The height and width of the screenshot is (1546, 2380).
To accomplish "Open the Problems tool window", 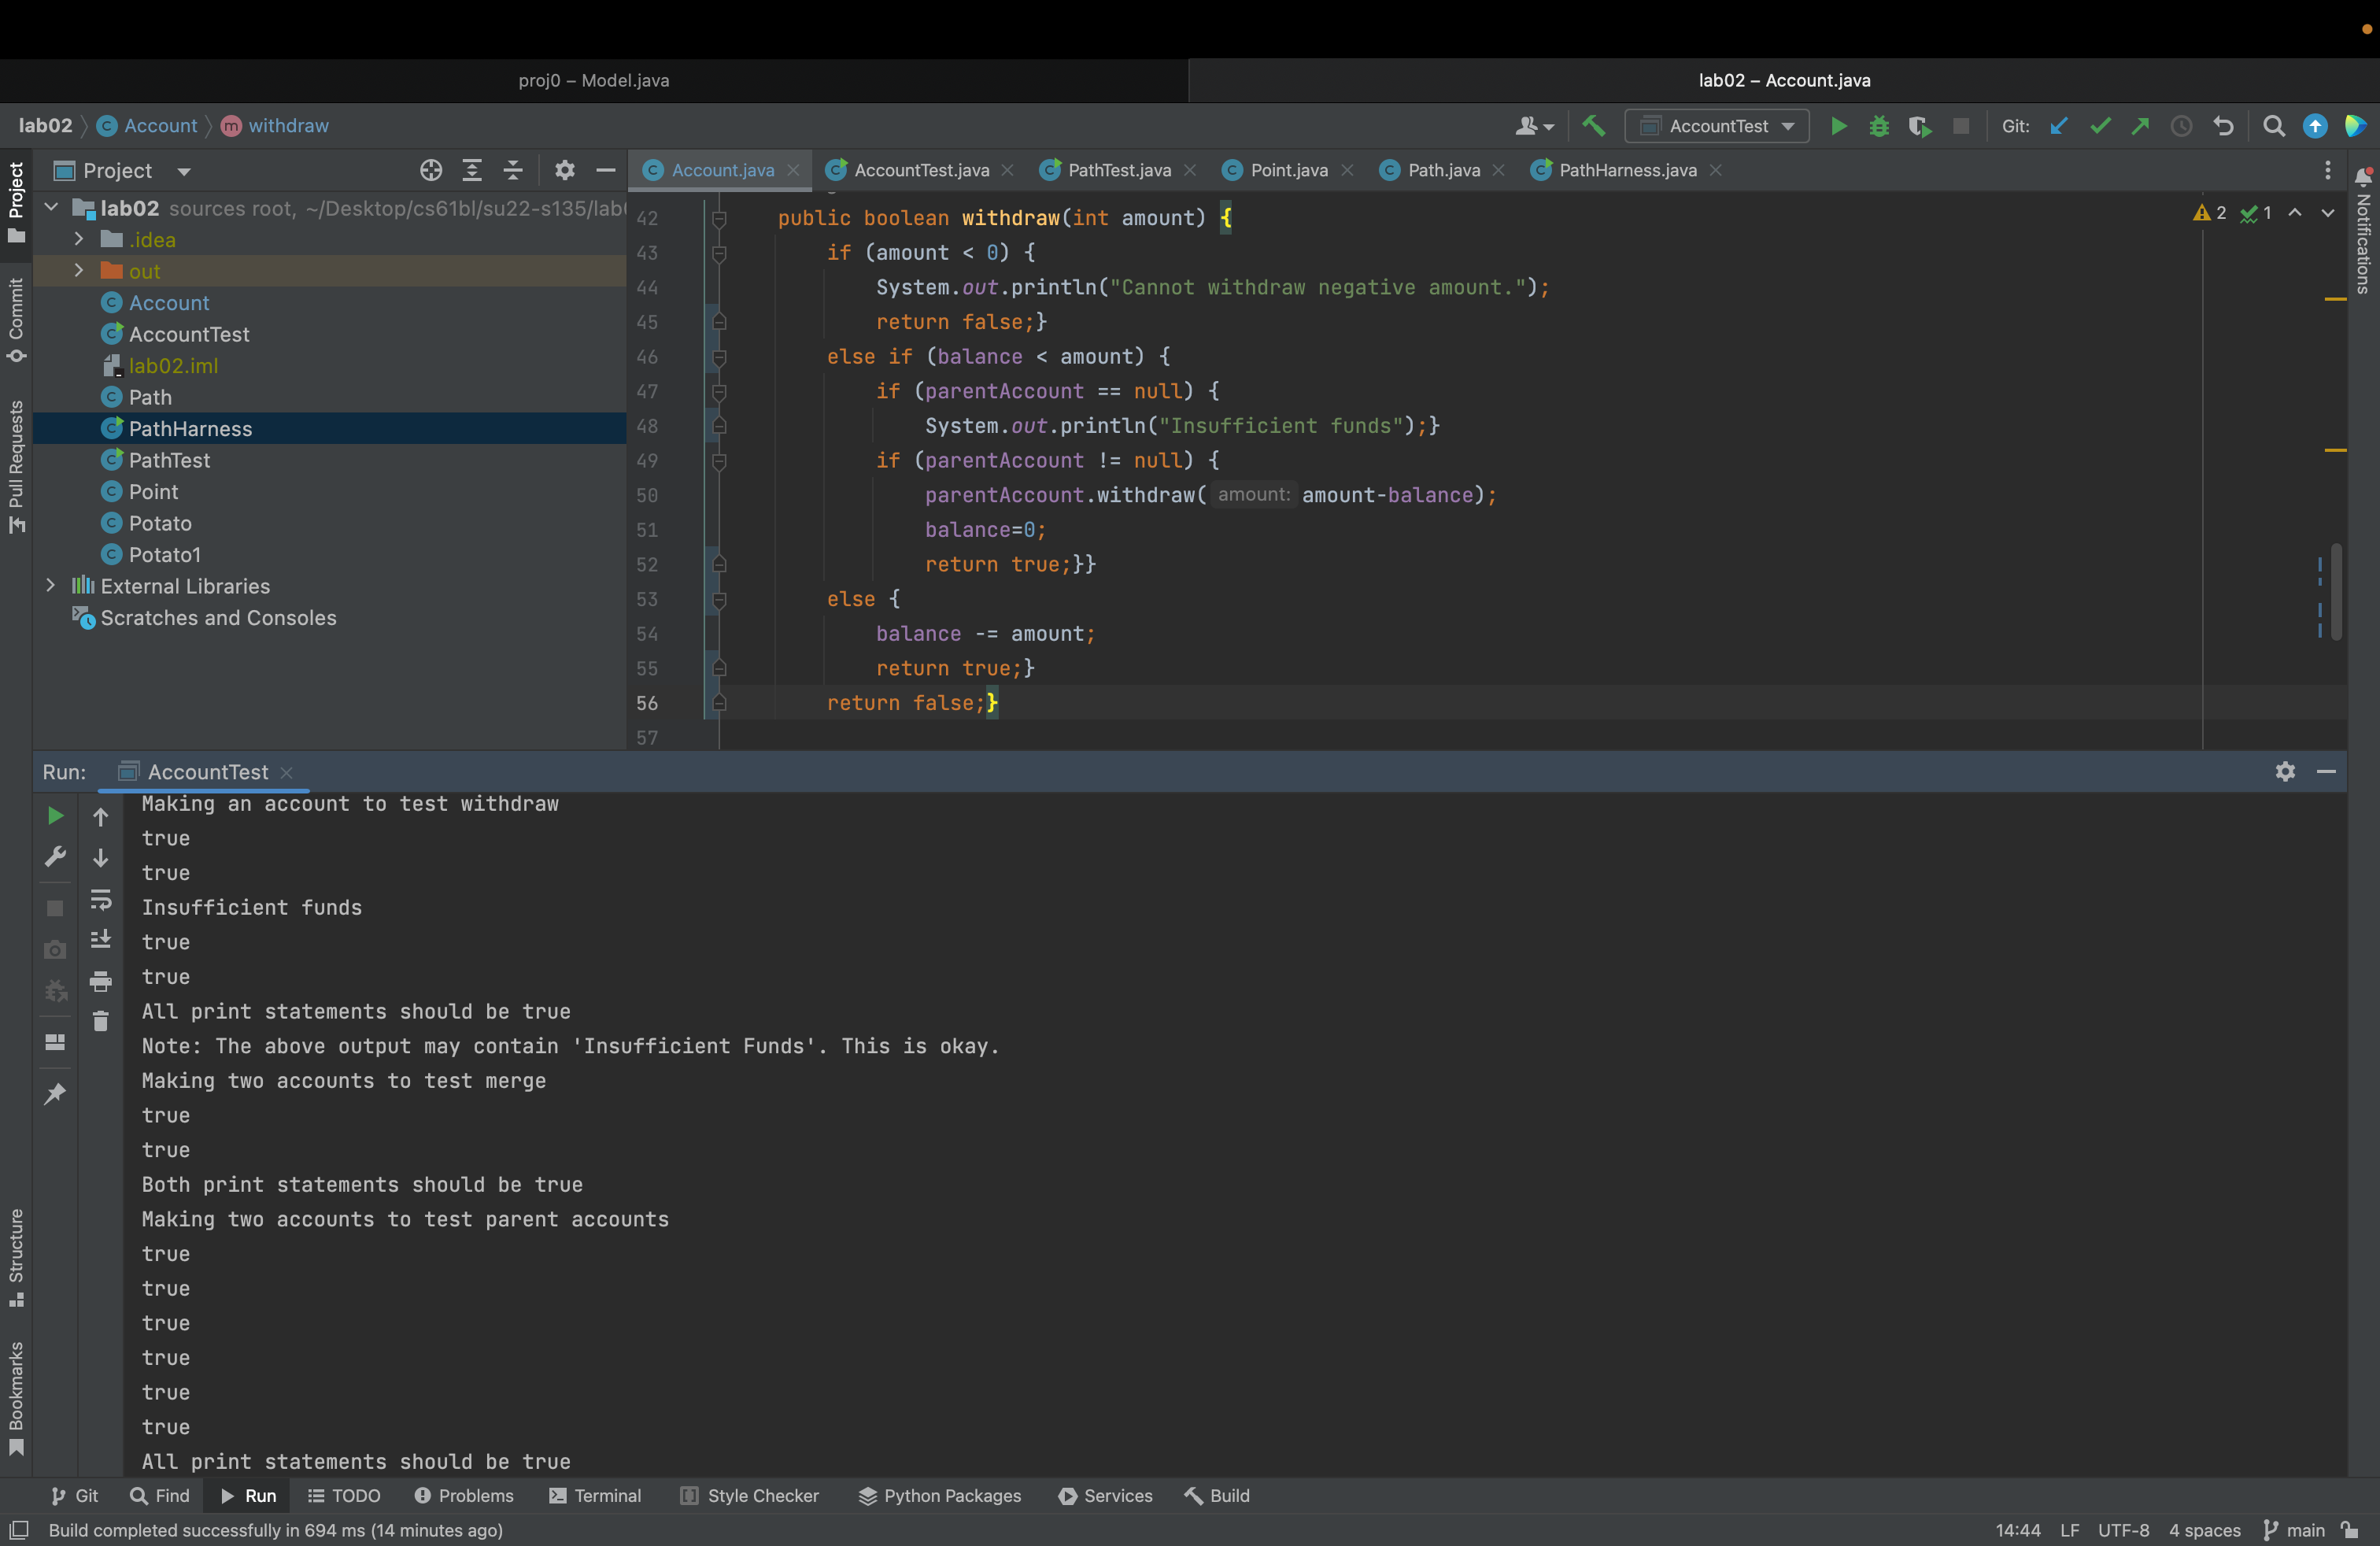I will coord(464,1495).
